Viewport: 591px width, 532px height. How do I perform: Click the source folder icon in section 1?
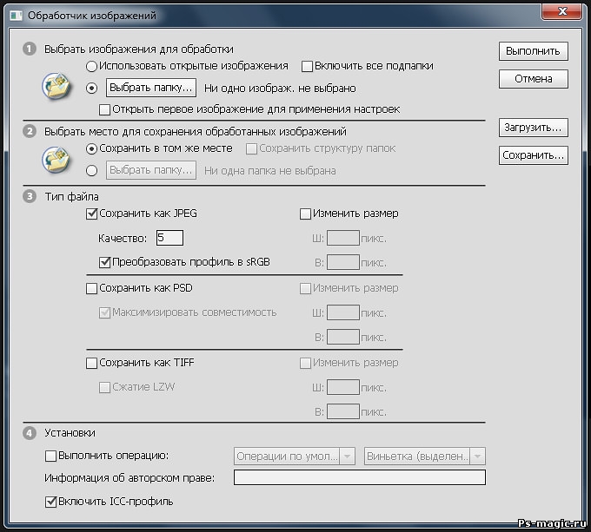(x=56, y=87)
